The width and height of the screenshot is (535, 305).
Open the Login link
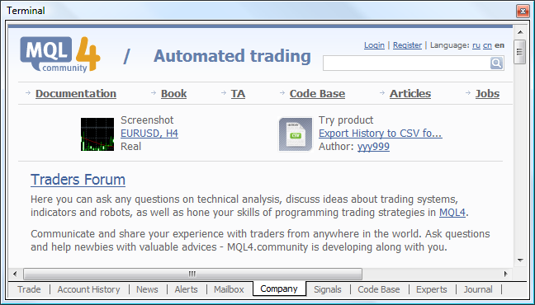(x=374, y=45)
